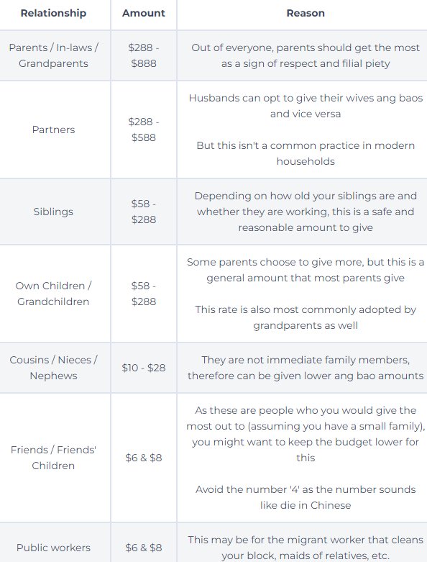Image resolution: width=427 pixels, height=562 pixels.
Task: Click the $288 - $588 amount cell
Action: point(144,130)
